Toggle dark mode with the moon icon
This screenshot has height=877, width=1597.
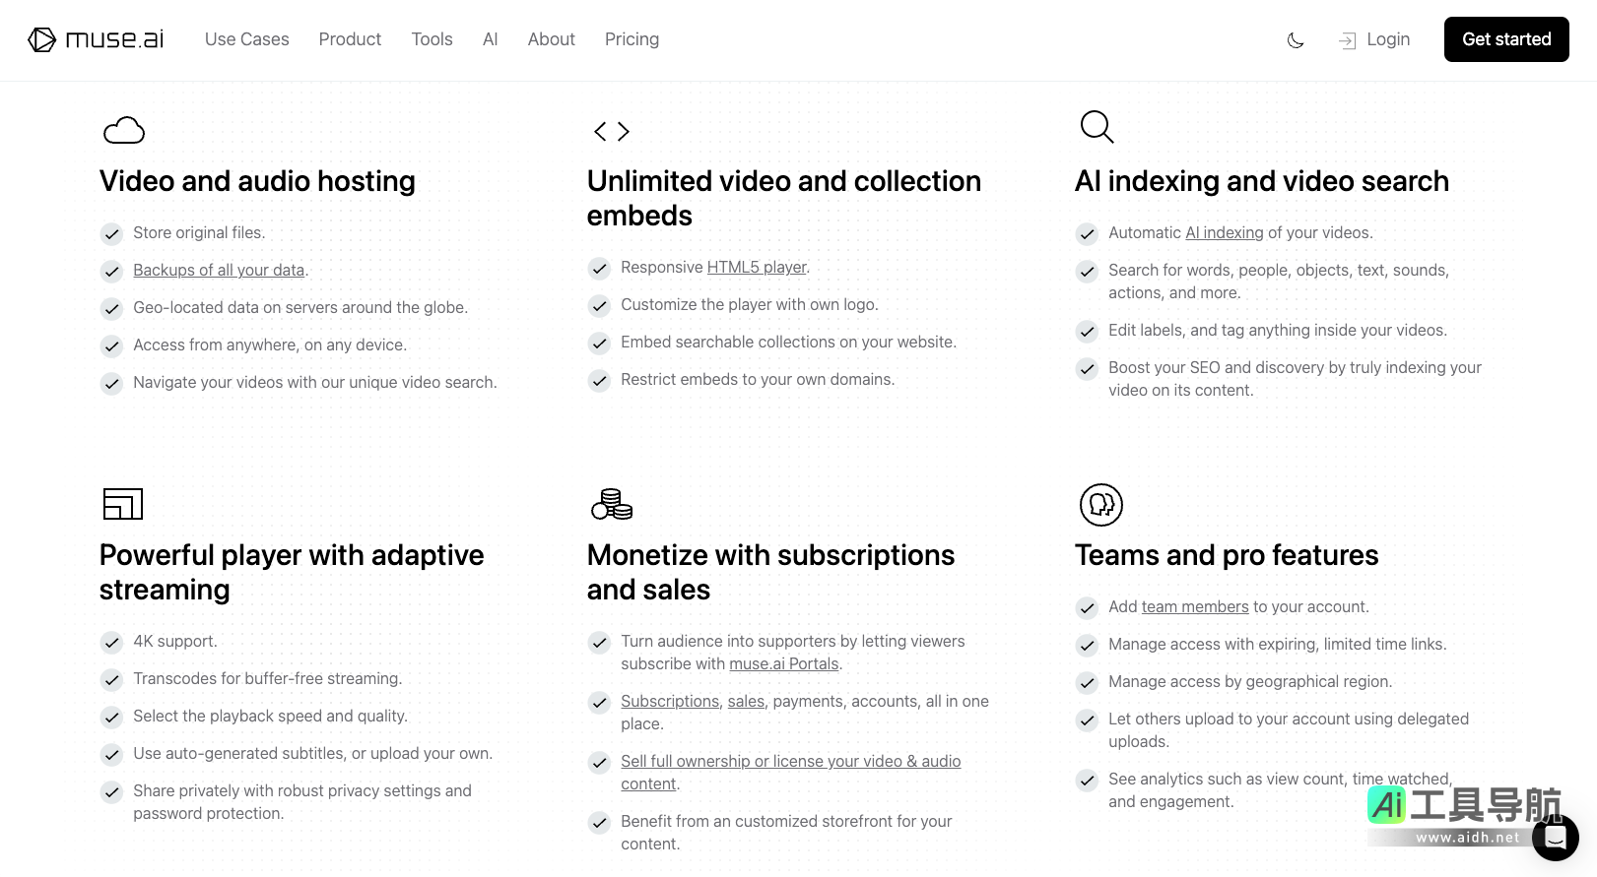(x=1296, y=40)
